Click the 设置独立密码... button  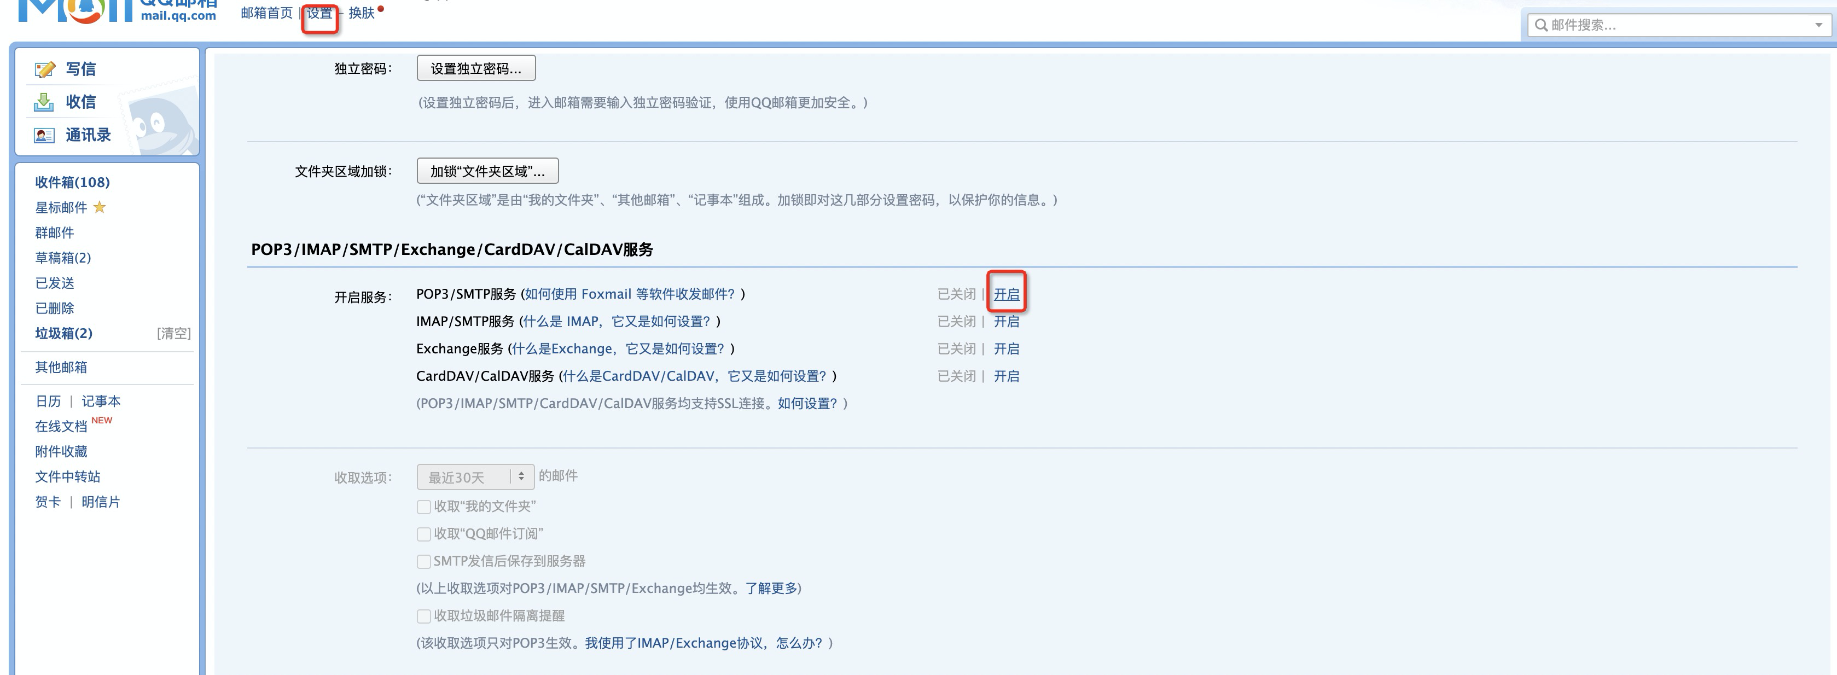(476, 68)
